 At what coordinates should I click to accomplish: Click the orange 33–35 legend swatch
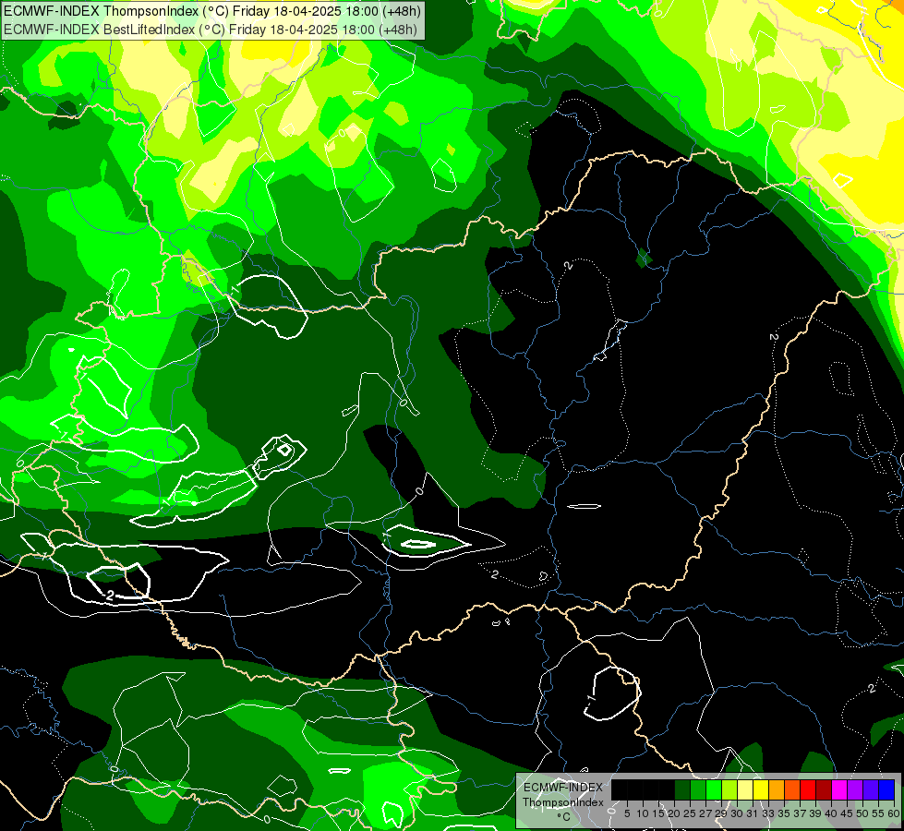point(777,789)
